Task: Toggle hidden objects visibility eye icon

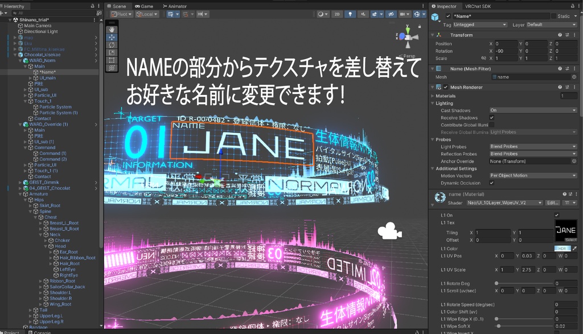Action: [391, 14]
